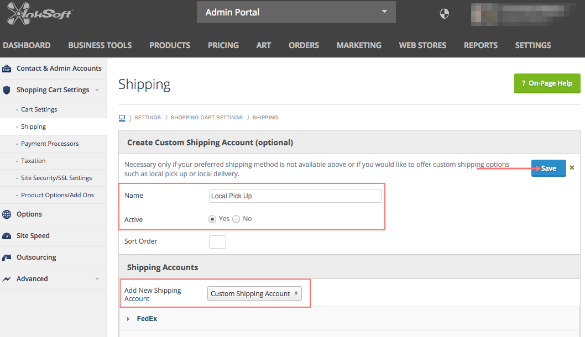Select the Site Speed gauge icon
The image size is (585, 337).
pyautogui.click(x=7, y=235)
